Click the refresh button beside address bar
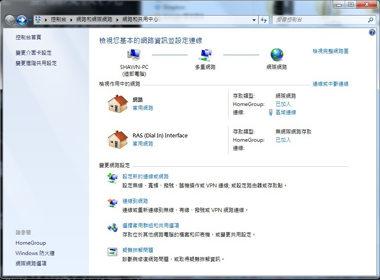 tap(264, 20)
